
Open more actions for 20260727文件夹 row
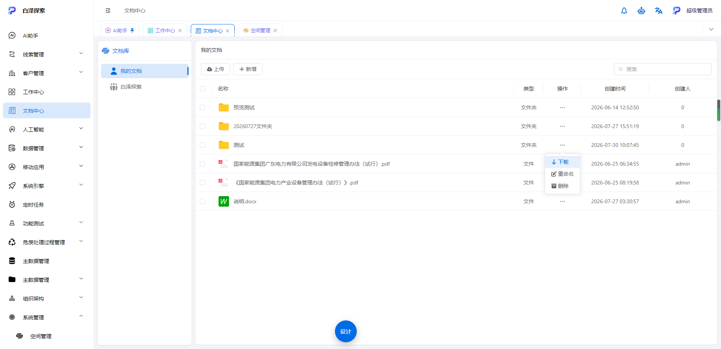[x=563, y=126]
